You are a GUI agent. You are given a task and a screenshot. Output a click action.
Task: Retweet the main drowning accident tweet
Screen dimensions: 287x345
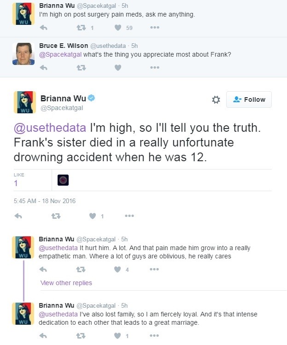(56, 216)
